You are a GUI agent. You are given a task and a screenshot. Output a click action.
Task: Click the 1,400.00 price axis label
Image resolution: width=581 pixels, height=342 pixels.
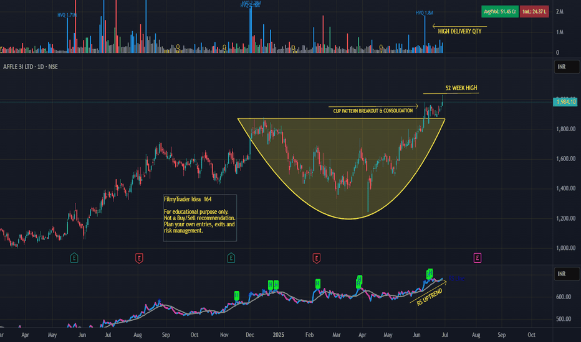(x=566, y=188)
